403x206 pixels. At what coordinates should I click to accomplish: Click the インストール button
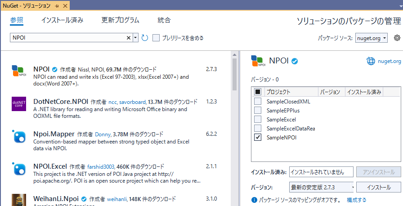[379, 187]
